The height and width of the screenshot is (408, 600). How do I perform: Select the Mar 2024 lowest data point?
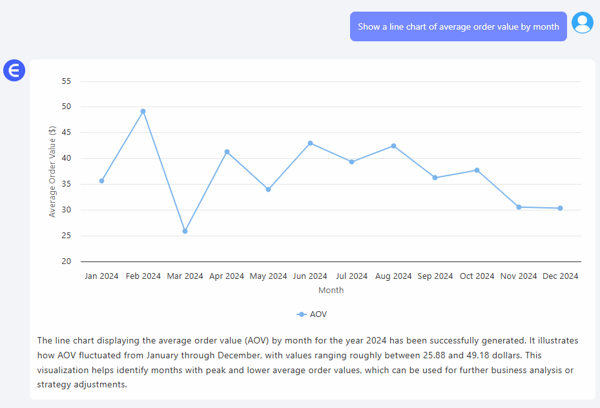click(185, 231)
